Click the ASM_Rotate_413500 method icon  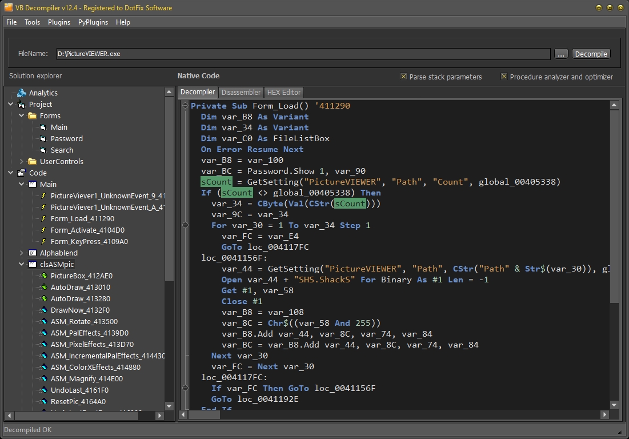(43, 321)
